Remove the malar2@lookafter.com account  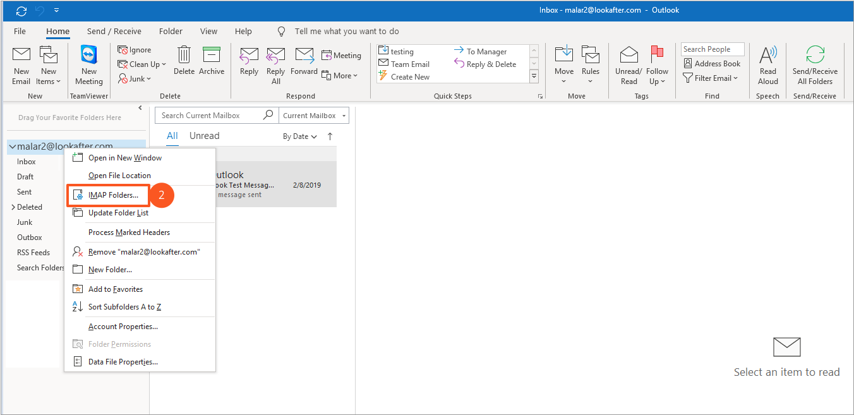[x=140, y=252]
